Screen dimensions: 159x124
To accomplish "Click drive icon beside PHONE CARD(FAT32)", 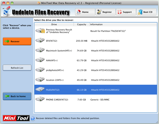I will 40,99.
